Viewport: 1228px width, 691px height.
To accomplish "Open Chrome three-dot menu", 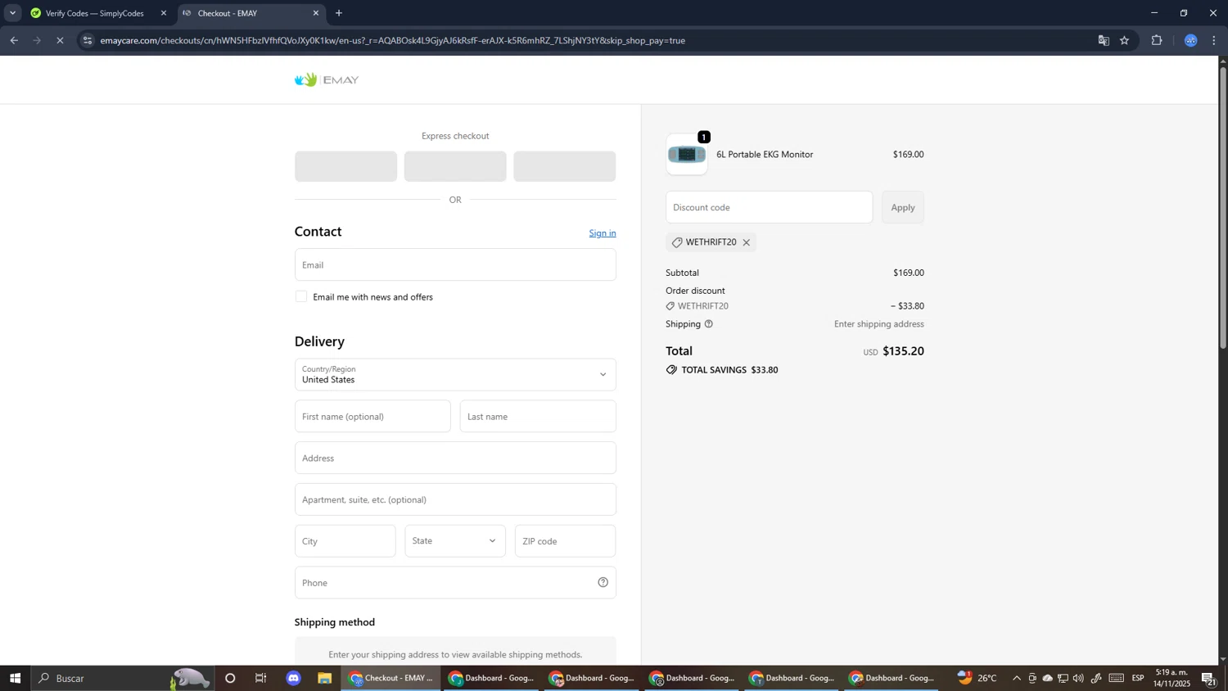I will coord(1214,40).
